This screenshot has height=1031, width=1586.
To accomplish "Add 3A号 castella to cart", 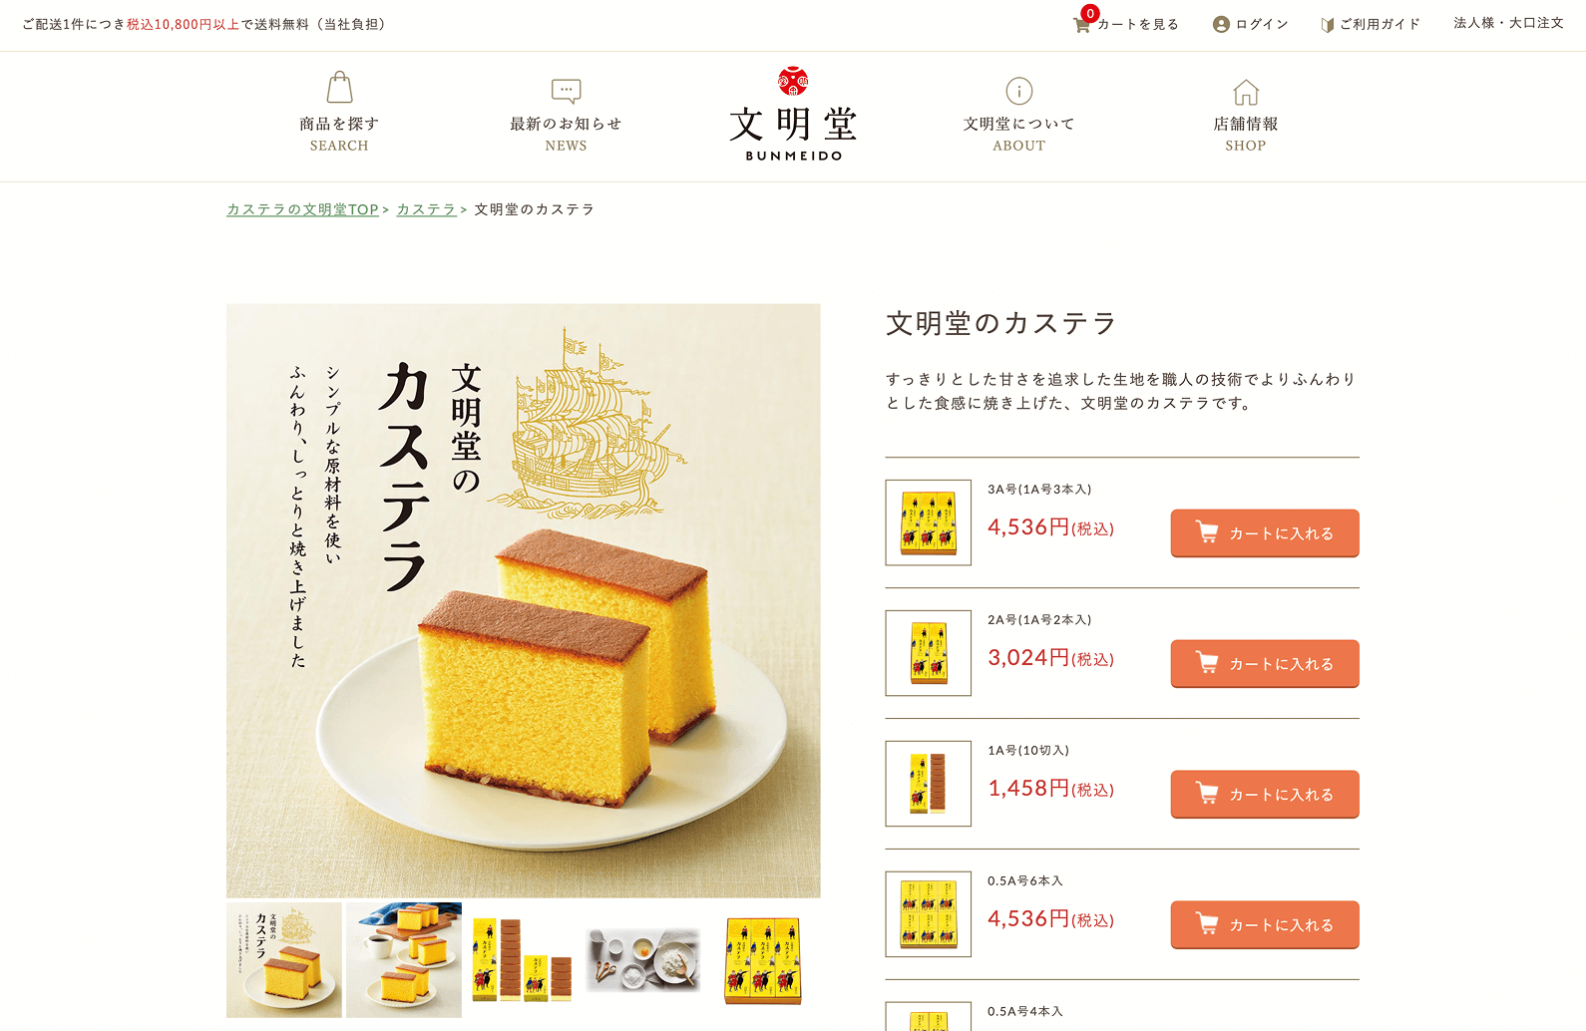I will [1265, 533].
